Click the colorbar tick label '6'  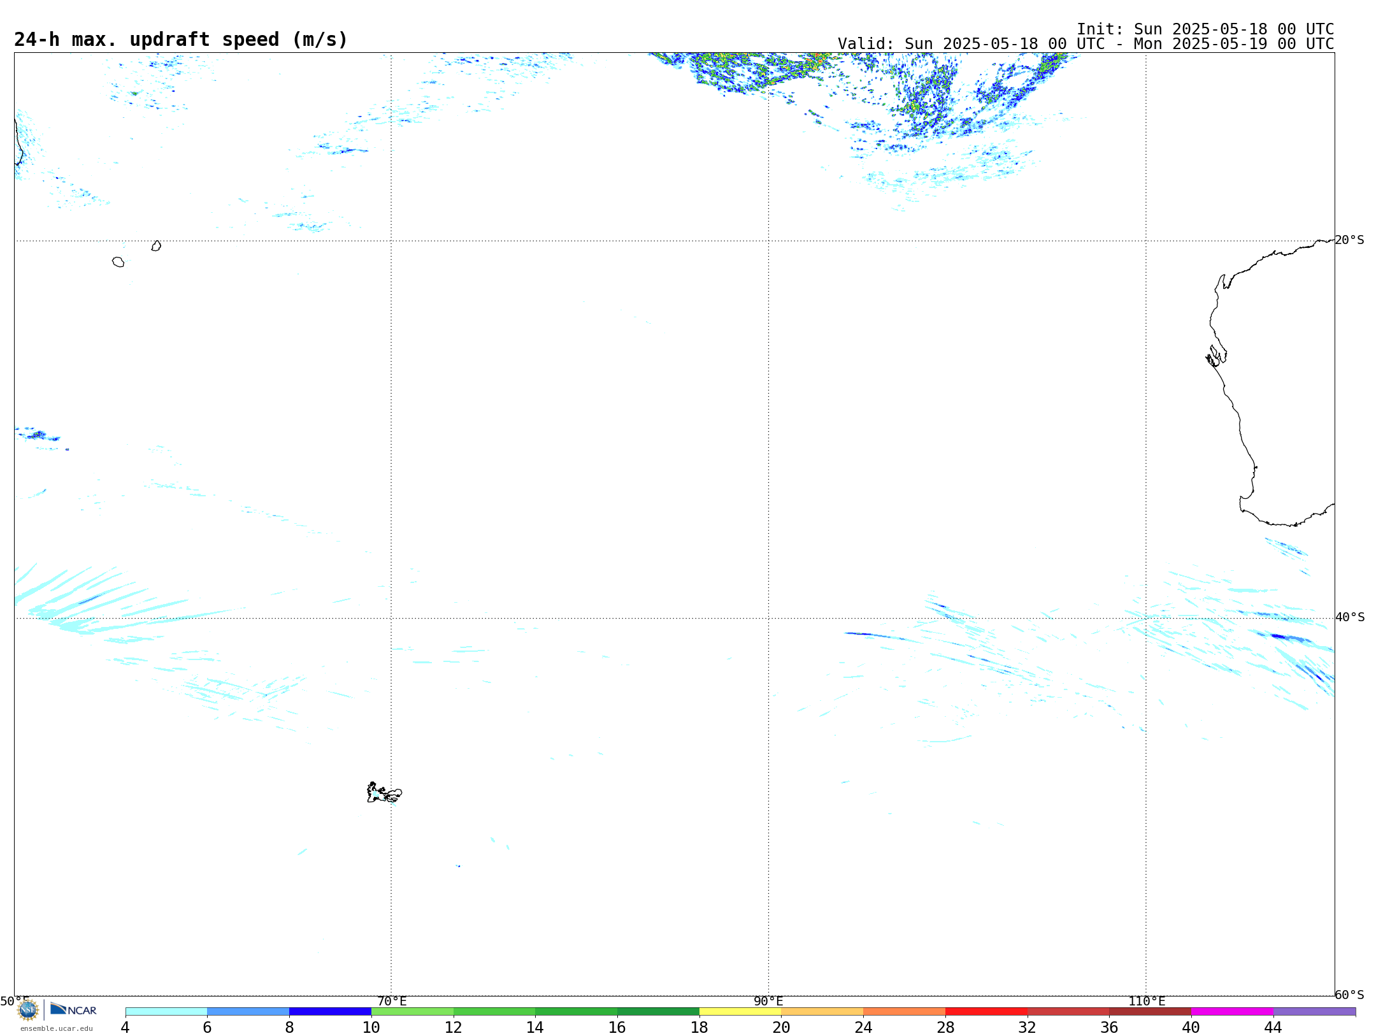(x=207, y=1028)
